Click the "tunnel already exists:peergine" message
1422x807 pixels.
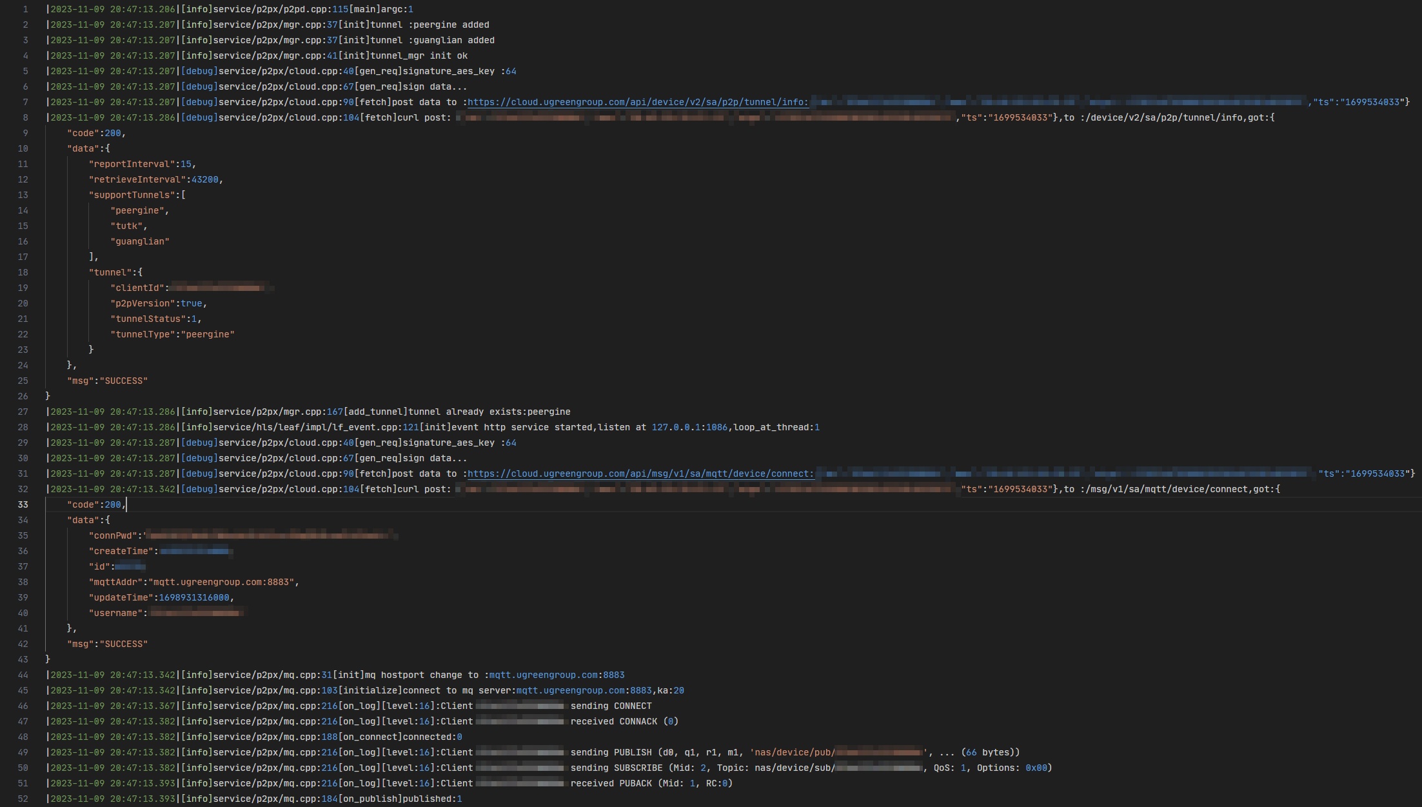click(489, 412)
